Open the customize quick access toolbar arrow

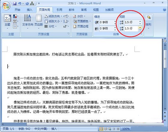point(39,3)
